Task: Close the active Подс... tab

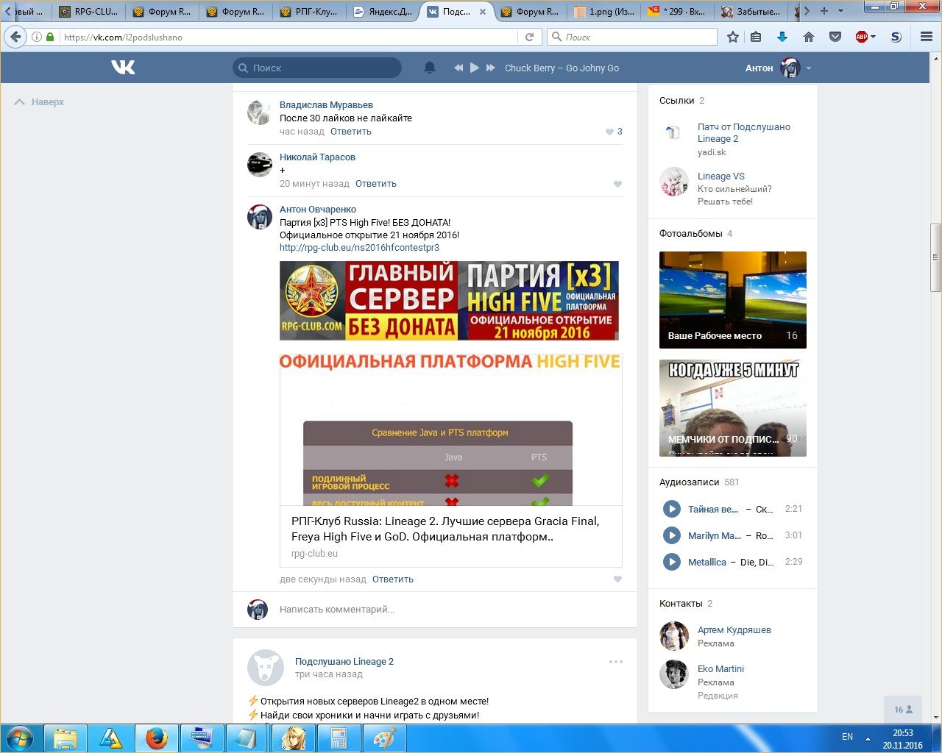Action: point(483,12)
